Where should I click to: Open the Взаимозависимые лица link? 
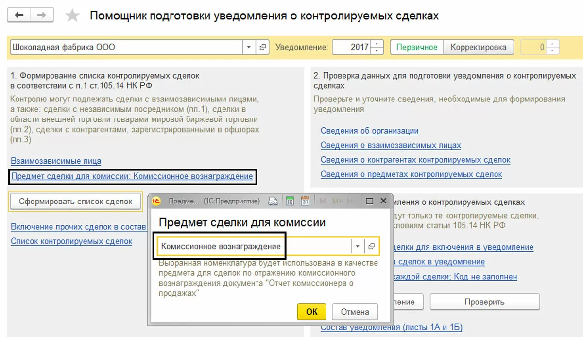(56, 161)
